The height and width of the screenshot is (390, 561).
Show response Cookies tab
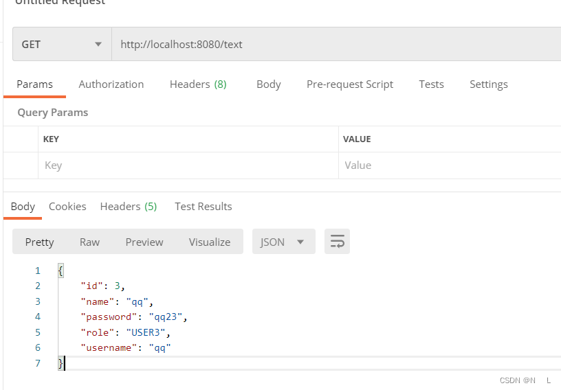point(67,207)
